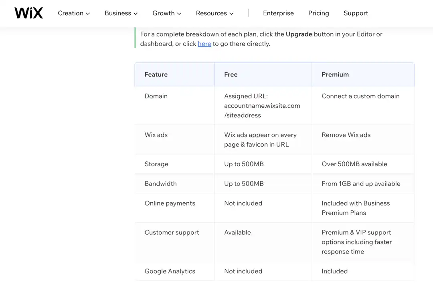433x290 pixels.
Task: Click the 'Bandwidth' feature cell
Action: (x=174, y=183)
